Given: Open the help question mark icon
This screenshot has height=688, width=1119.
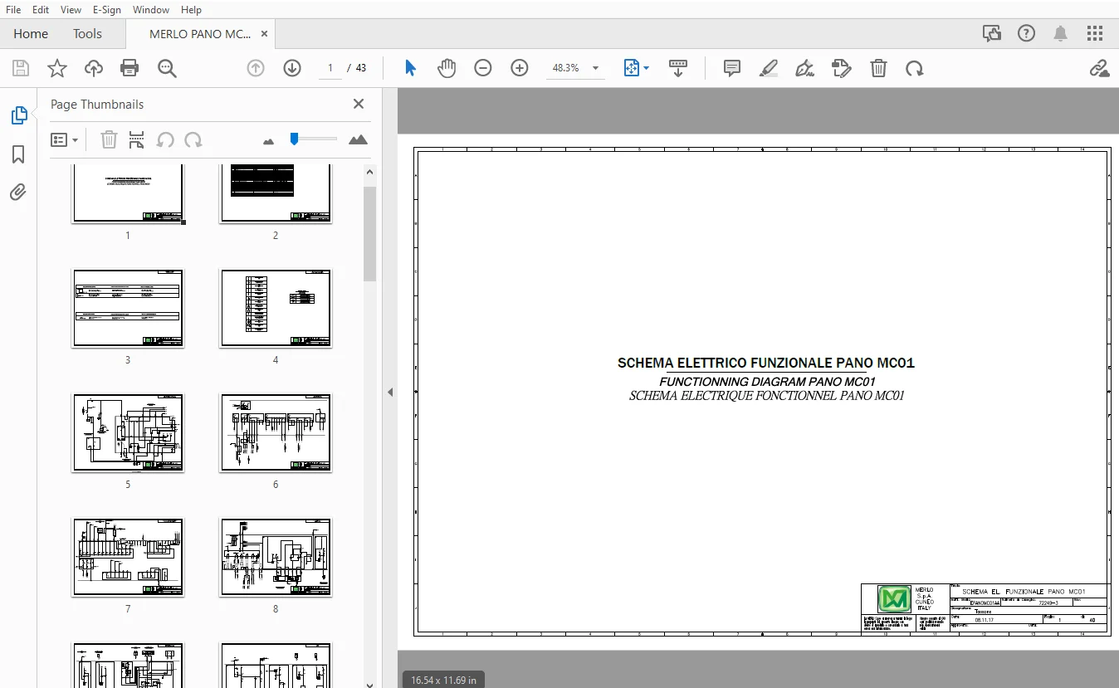Looking at the screenshot, I should 1026,33.
